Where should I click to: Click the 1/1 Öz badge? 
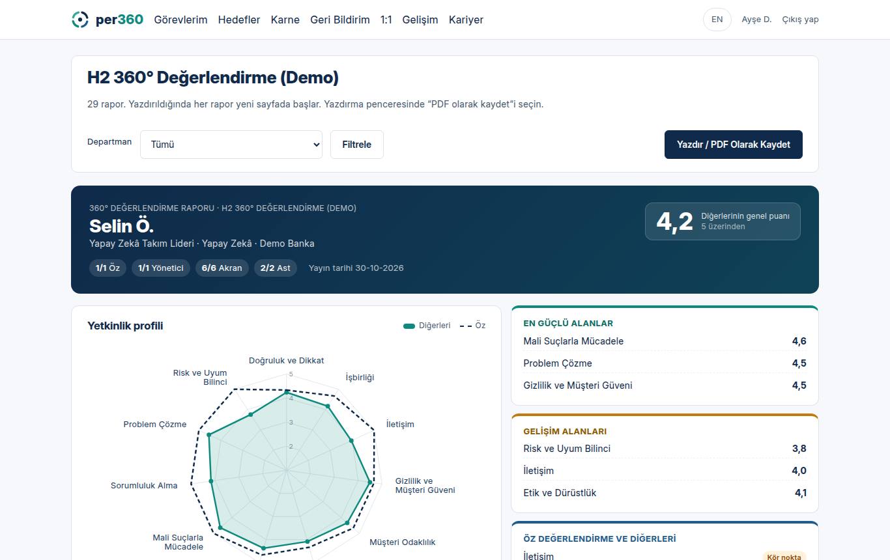click(108, 268)
